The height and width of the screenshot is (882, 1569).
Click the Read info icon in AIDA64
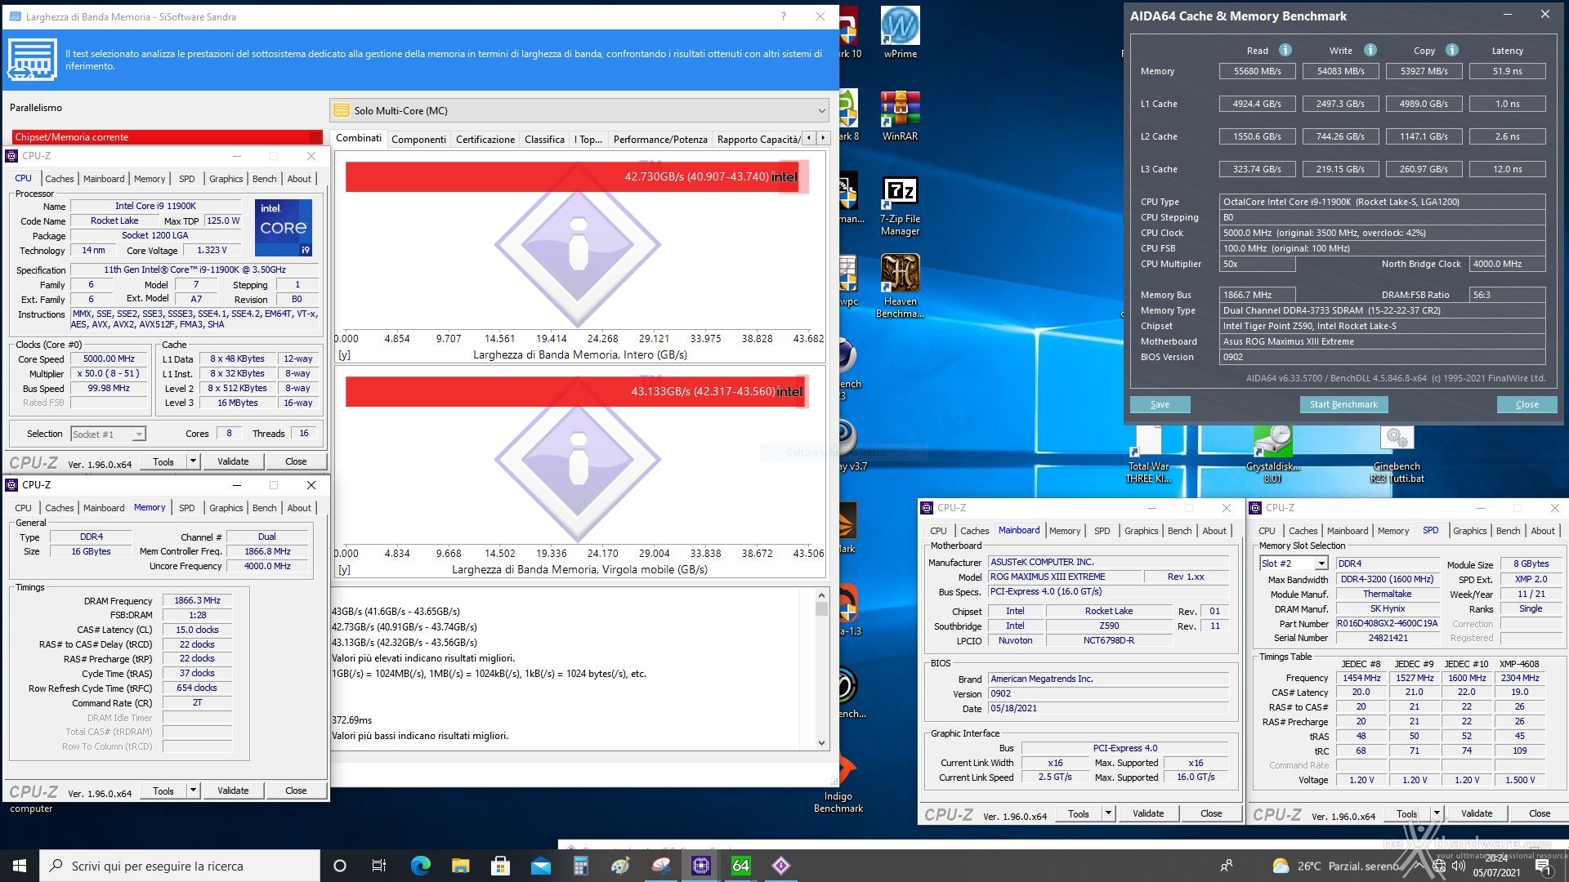[x=1285, y=50]
